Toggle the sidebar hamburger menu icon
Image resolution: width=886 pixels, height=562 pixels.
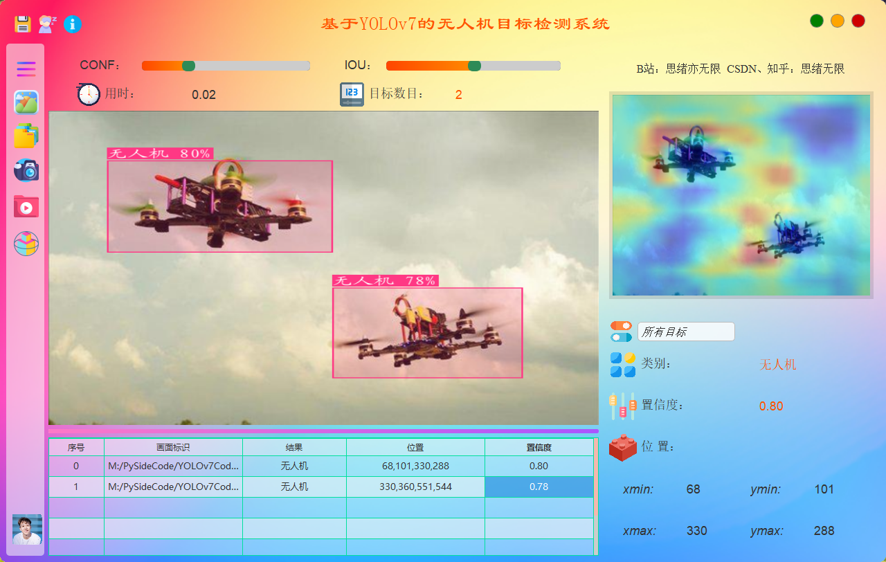[x=26, y=69]
